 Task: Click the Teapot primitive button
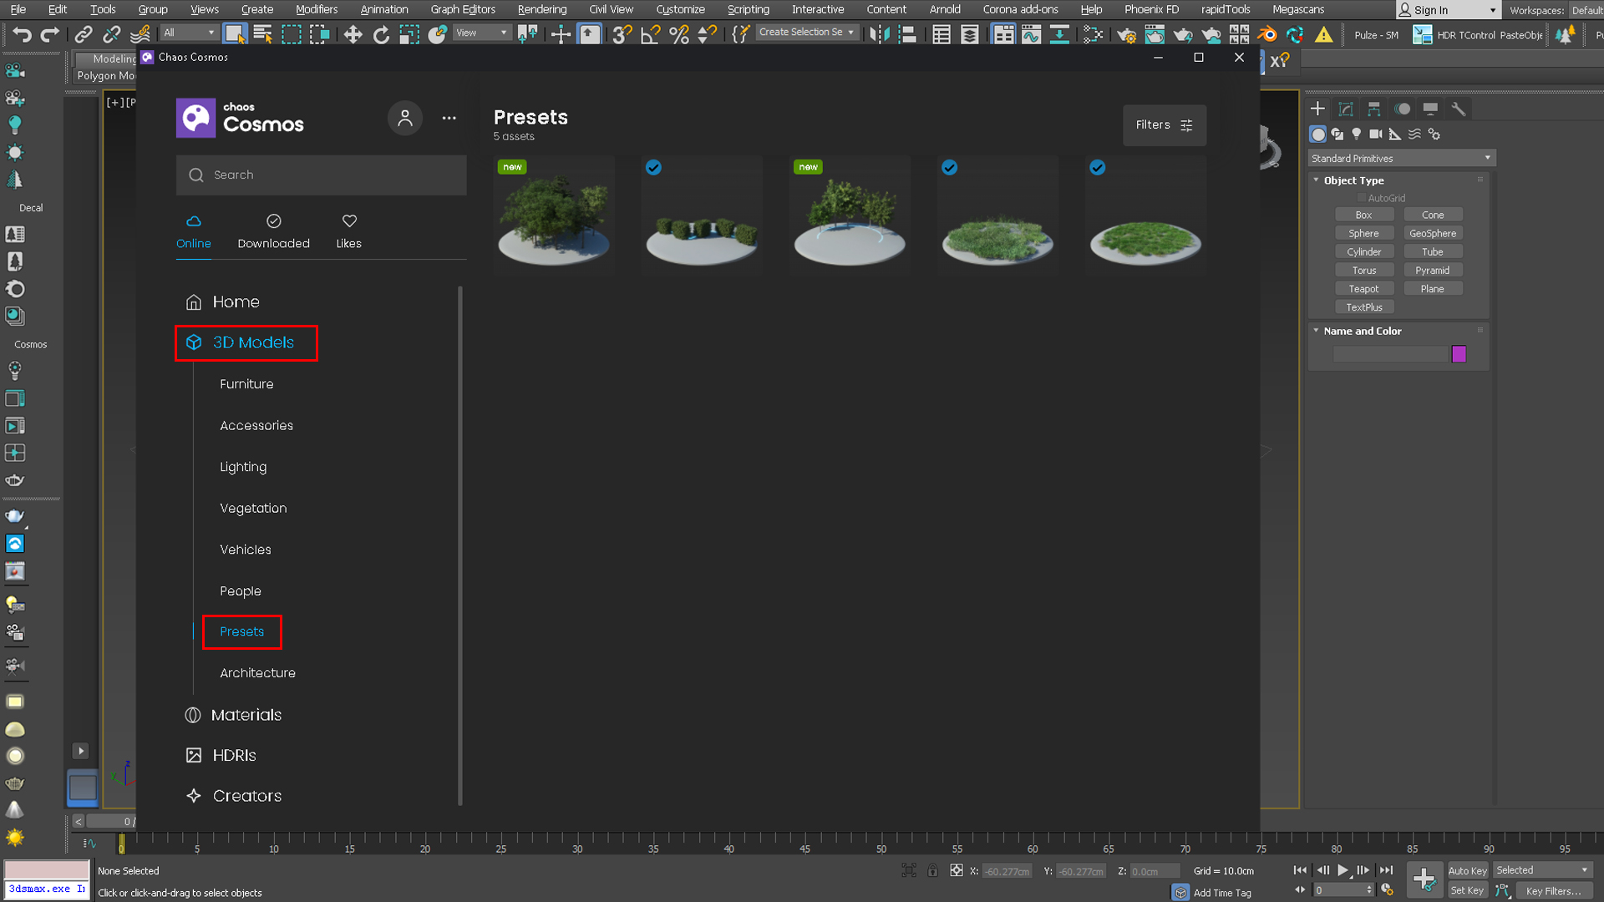point(1363,289)
